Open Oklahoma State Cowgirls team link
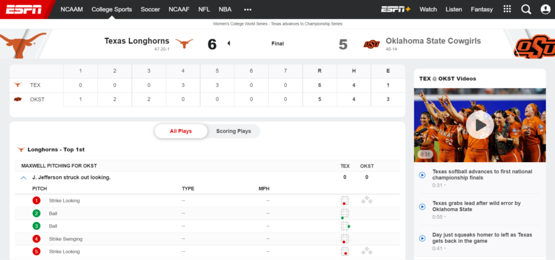Image resolution: width=555 pixels, height=260 pixels. click(x=434, y=41)
